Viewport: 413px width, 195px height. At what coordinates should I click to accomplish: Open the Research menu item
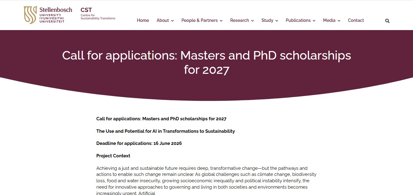click(x=240, y=20)
